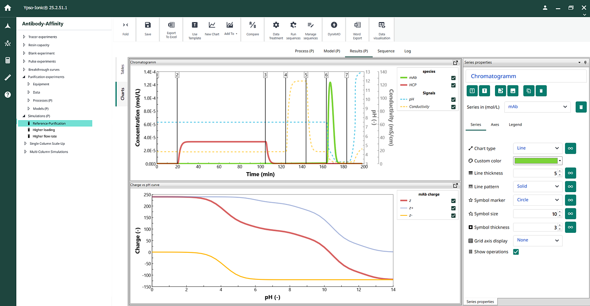Open the Series in (mol/L) dropdown
Image resolution: width=590 pixels, height=306 pixels.
[537, 107]
